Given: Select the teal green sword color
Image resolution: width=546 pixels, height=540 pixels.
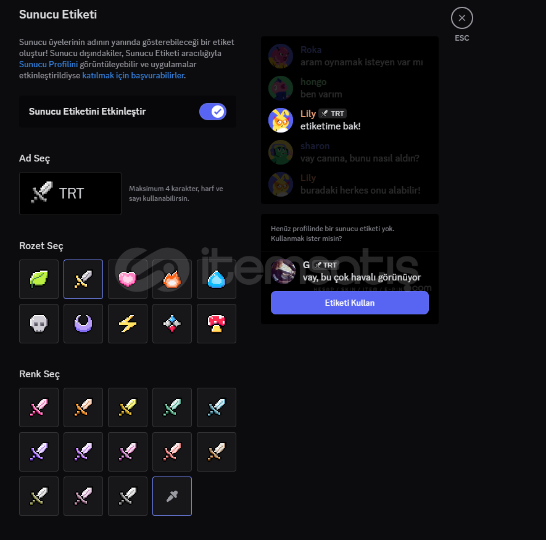Looking at the screenshot, I should tap(172, 407).
